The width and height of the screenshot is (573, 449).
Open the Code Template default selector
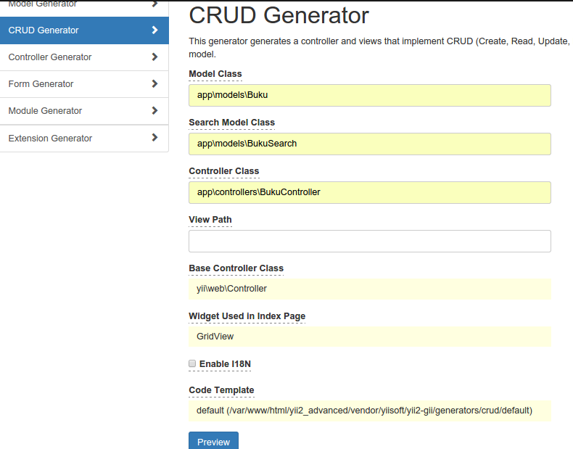tap(370, 411)
